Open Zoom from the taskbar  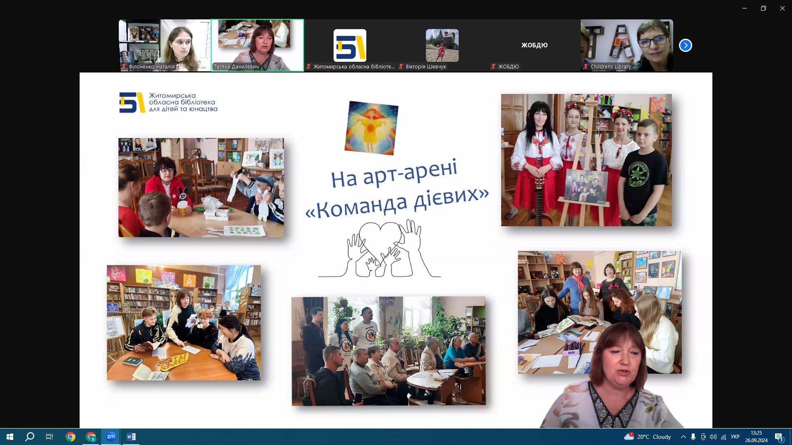pyautogui.click(x=111, y=437)
